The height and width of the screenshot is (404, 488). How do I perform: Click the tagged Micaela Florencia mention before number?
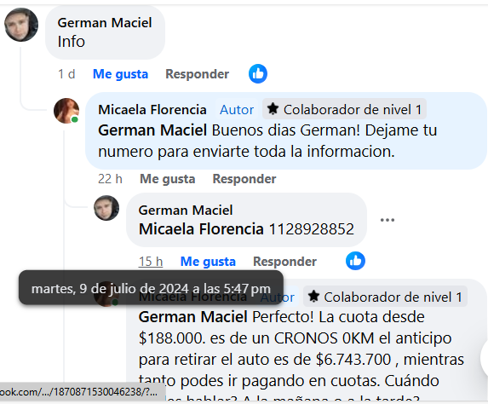tap(201, 229)
